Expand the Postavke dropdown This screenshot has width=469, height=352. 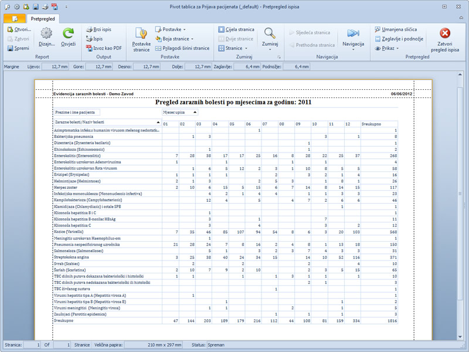tap(185, 29)
